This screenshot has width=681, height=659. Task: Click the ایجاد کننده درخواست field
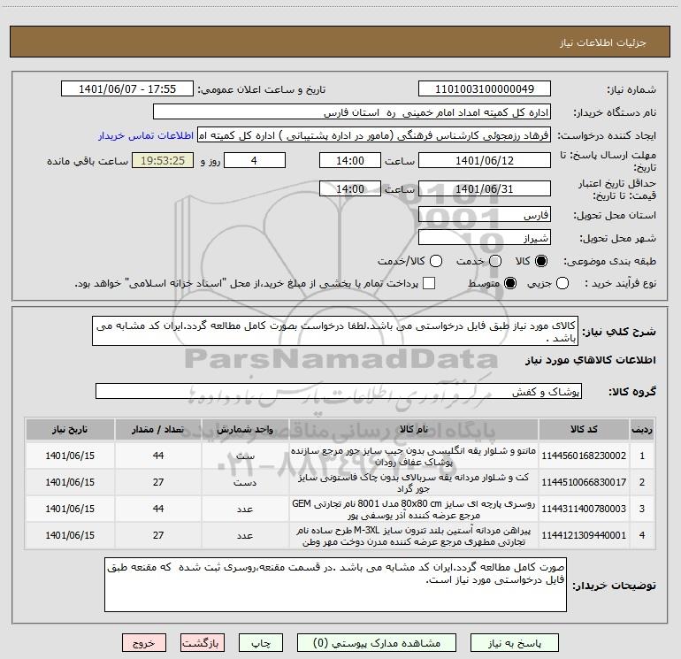374,135
